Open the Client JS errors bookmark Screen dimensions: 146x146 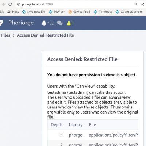pos(129,12)
